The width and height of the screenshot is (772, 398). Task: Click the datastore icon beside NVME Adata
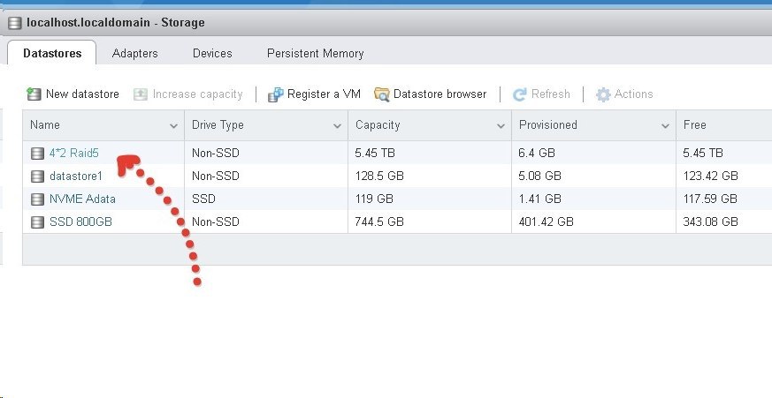pos(37,199)
